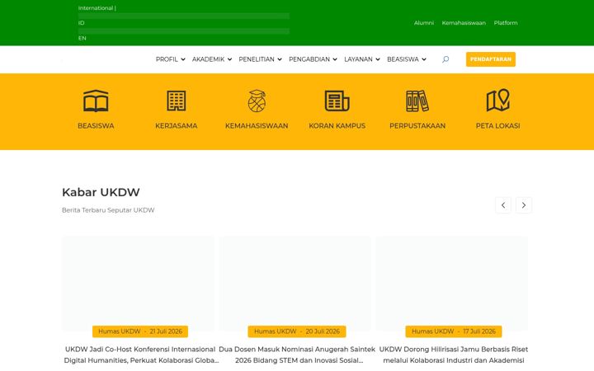Click the Berita Terbaru Seputar UKDW subtitle
This screenshot has width=594, height=371.
point(108,210)
